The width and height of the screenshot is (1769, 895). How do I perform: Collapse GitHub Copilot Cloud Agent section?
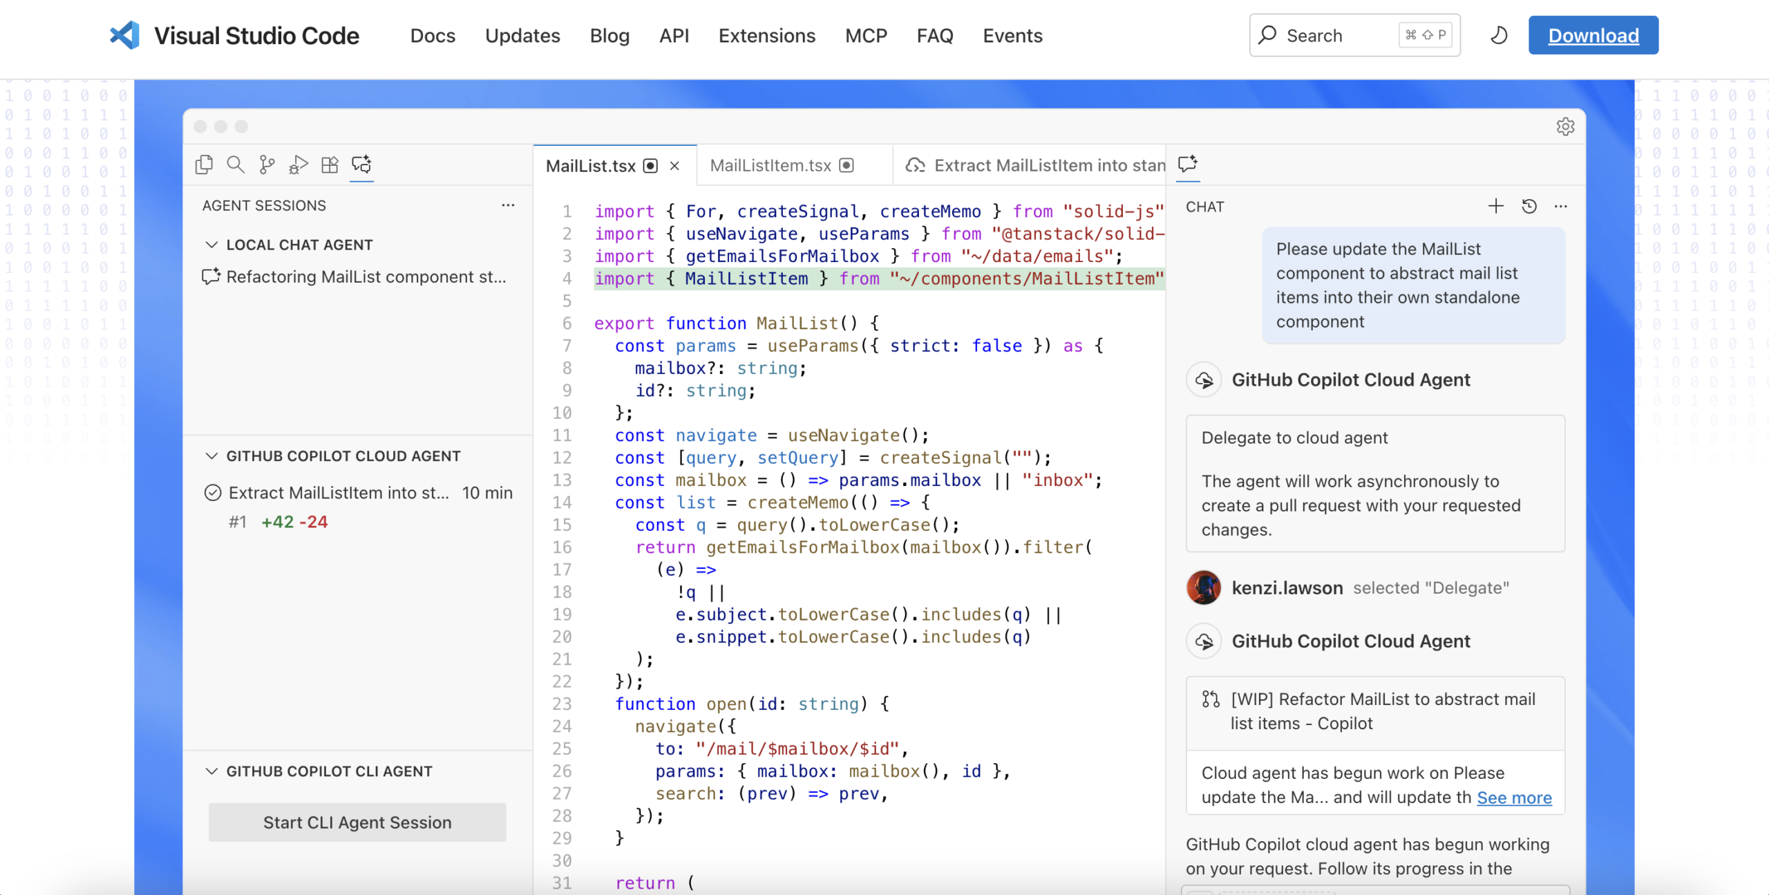pyautogui.click(x=212, y=456)
